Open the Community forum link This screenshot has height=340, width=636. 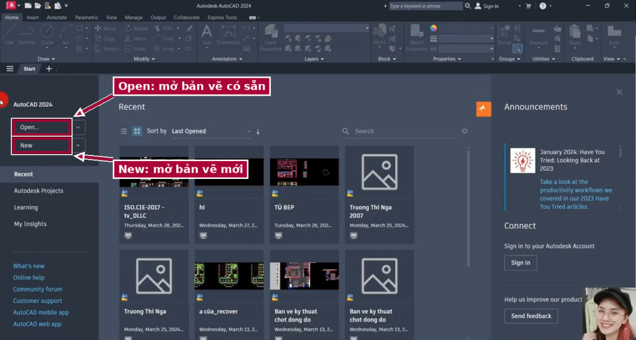38,289
